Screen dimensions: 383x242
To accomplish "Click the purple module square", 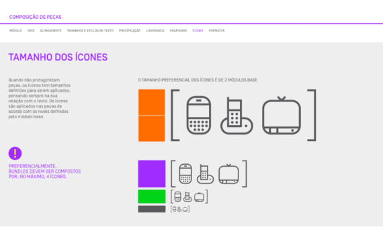I will tap(152, 174).
